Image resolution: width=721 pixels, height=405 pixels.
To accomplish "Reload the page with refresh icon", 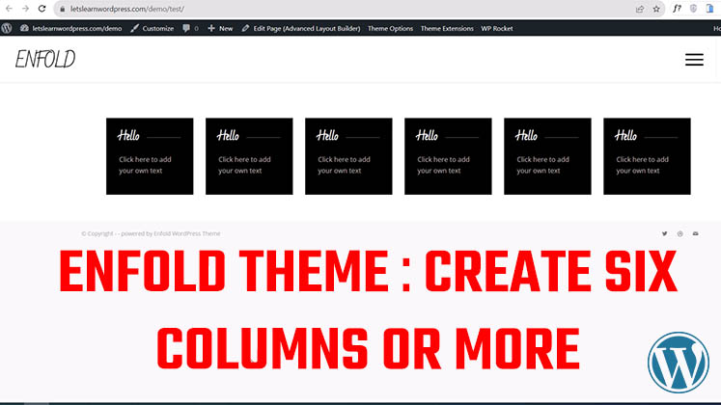I will coord(42,9).
